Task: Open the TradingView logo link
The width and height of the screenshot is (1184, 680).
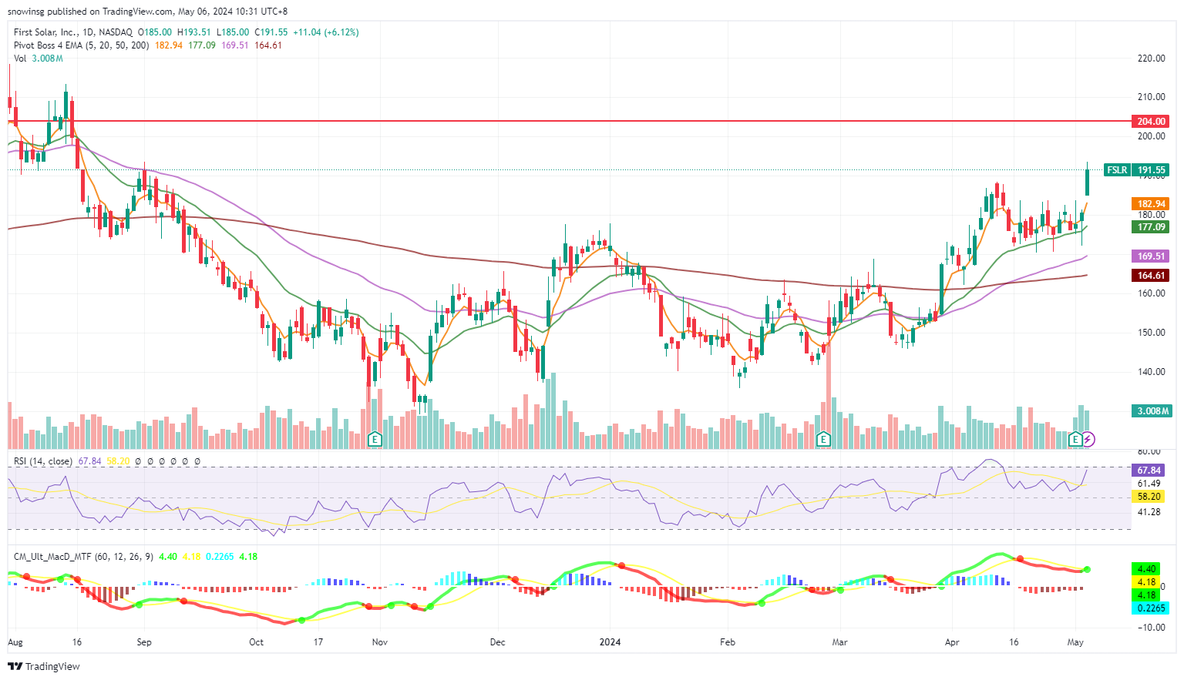Action: click(44, 666)
